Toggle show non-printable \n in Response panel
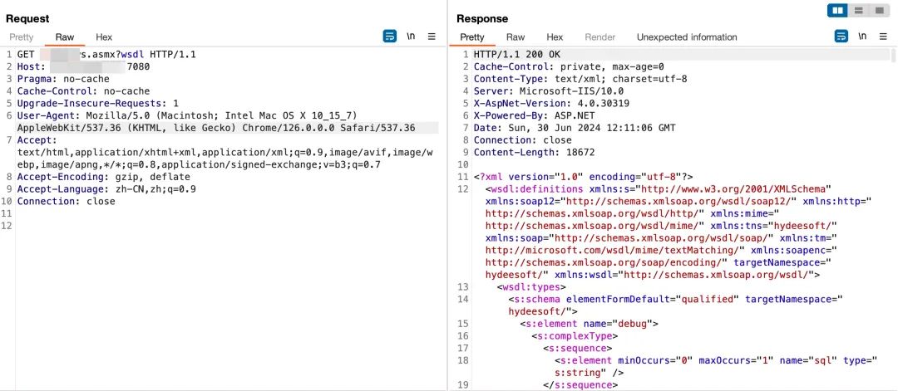Image resolution: width=898 pixels, height=391 pixels. (x=862, y=37)
